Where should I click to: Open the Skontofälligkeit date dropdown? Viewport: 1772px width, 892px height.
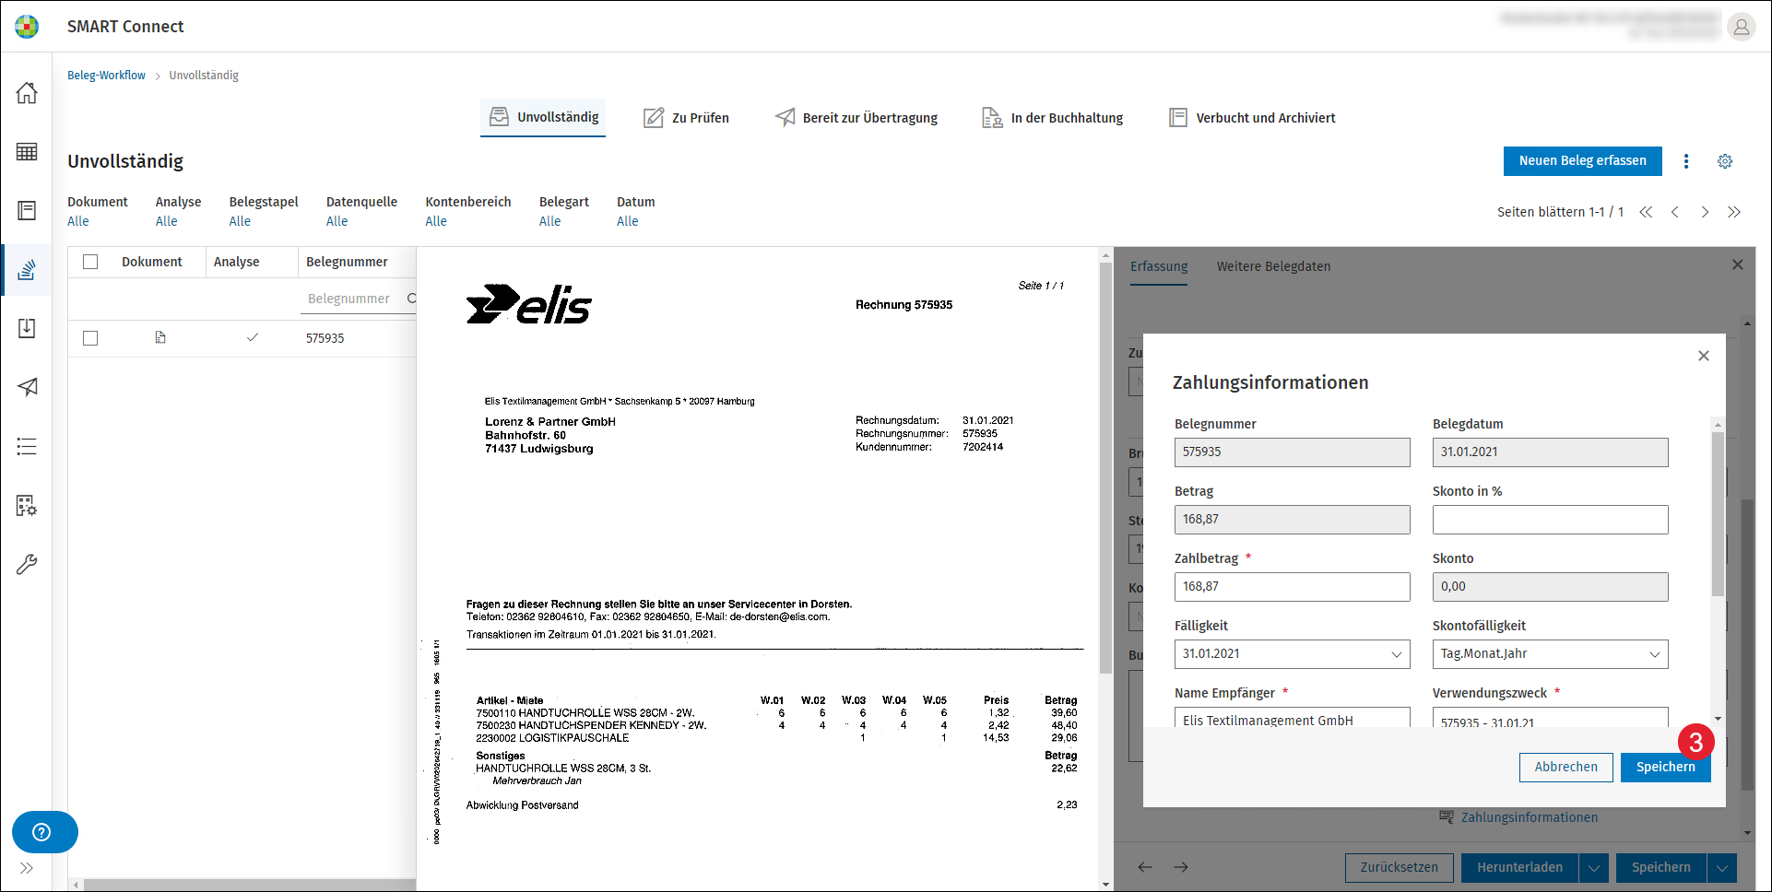point(1655,654)
